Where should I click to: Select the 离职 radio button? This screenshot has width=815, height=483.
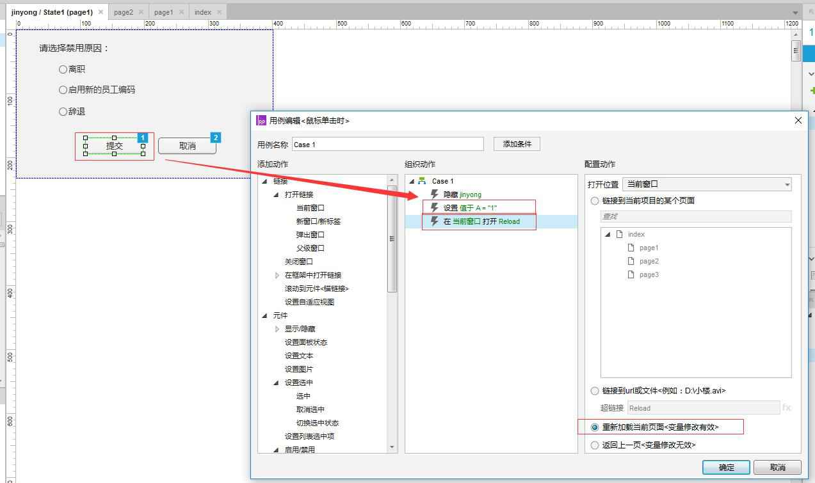coord(63,69)
